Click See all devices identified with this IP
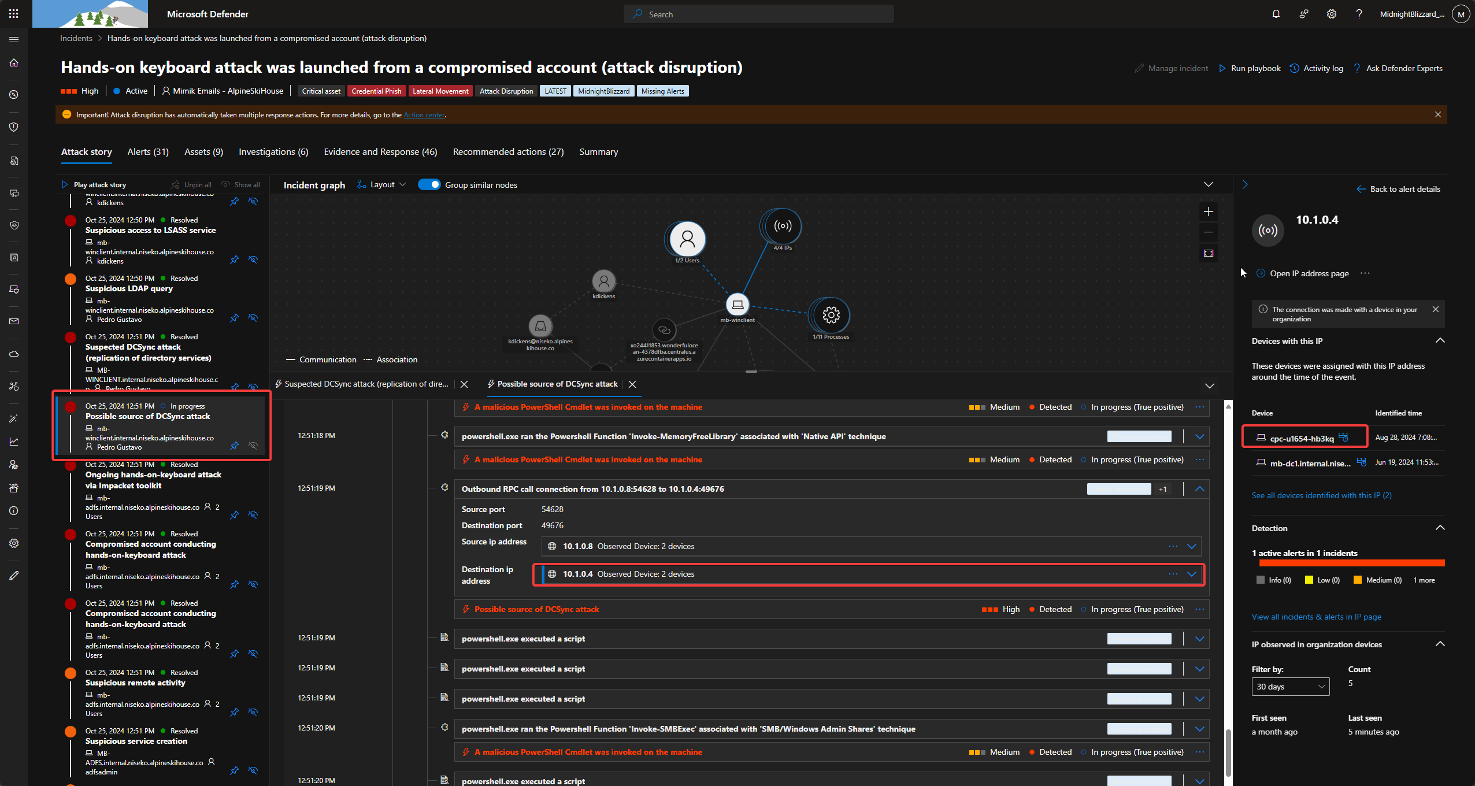The width and height of the screenshot is (1475, 786). click(x=1322, y=495)
